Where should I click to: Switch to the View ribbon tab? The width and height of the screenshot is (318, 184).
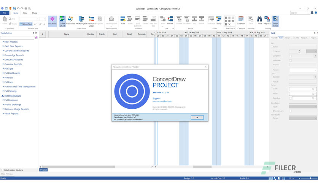click(x=25, y=13)
